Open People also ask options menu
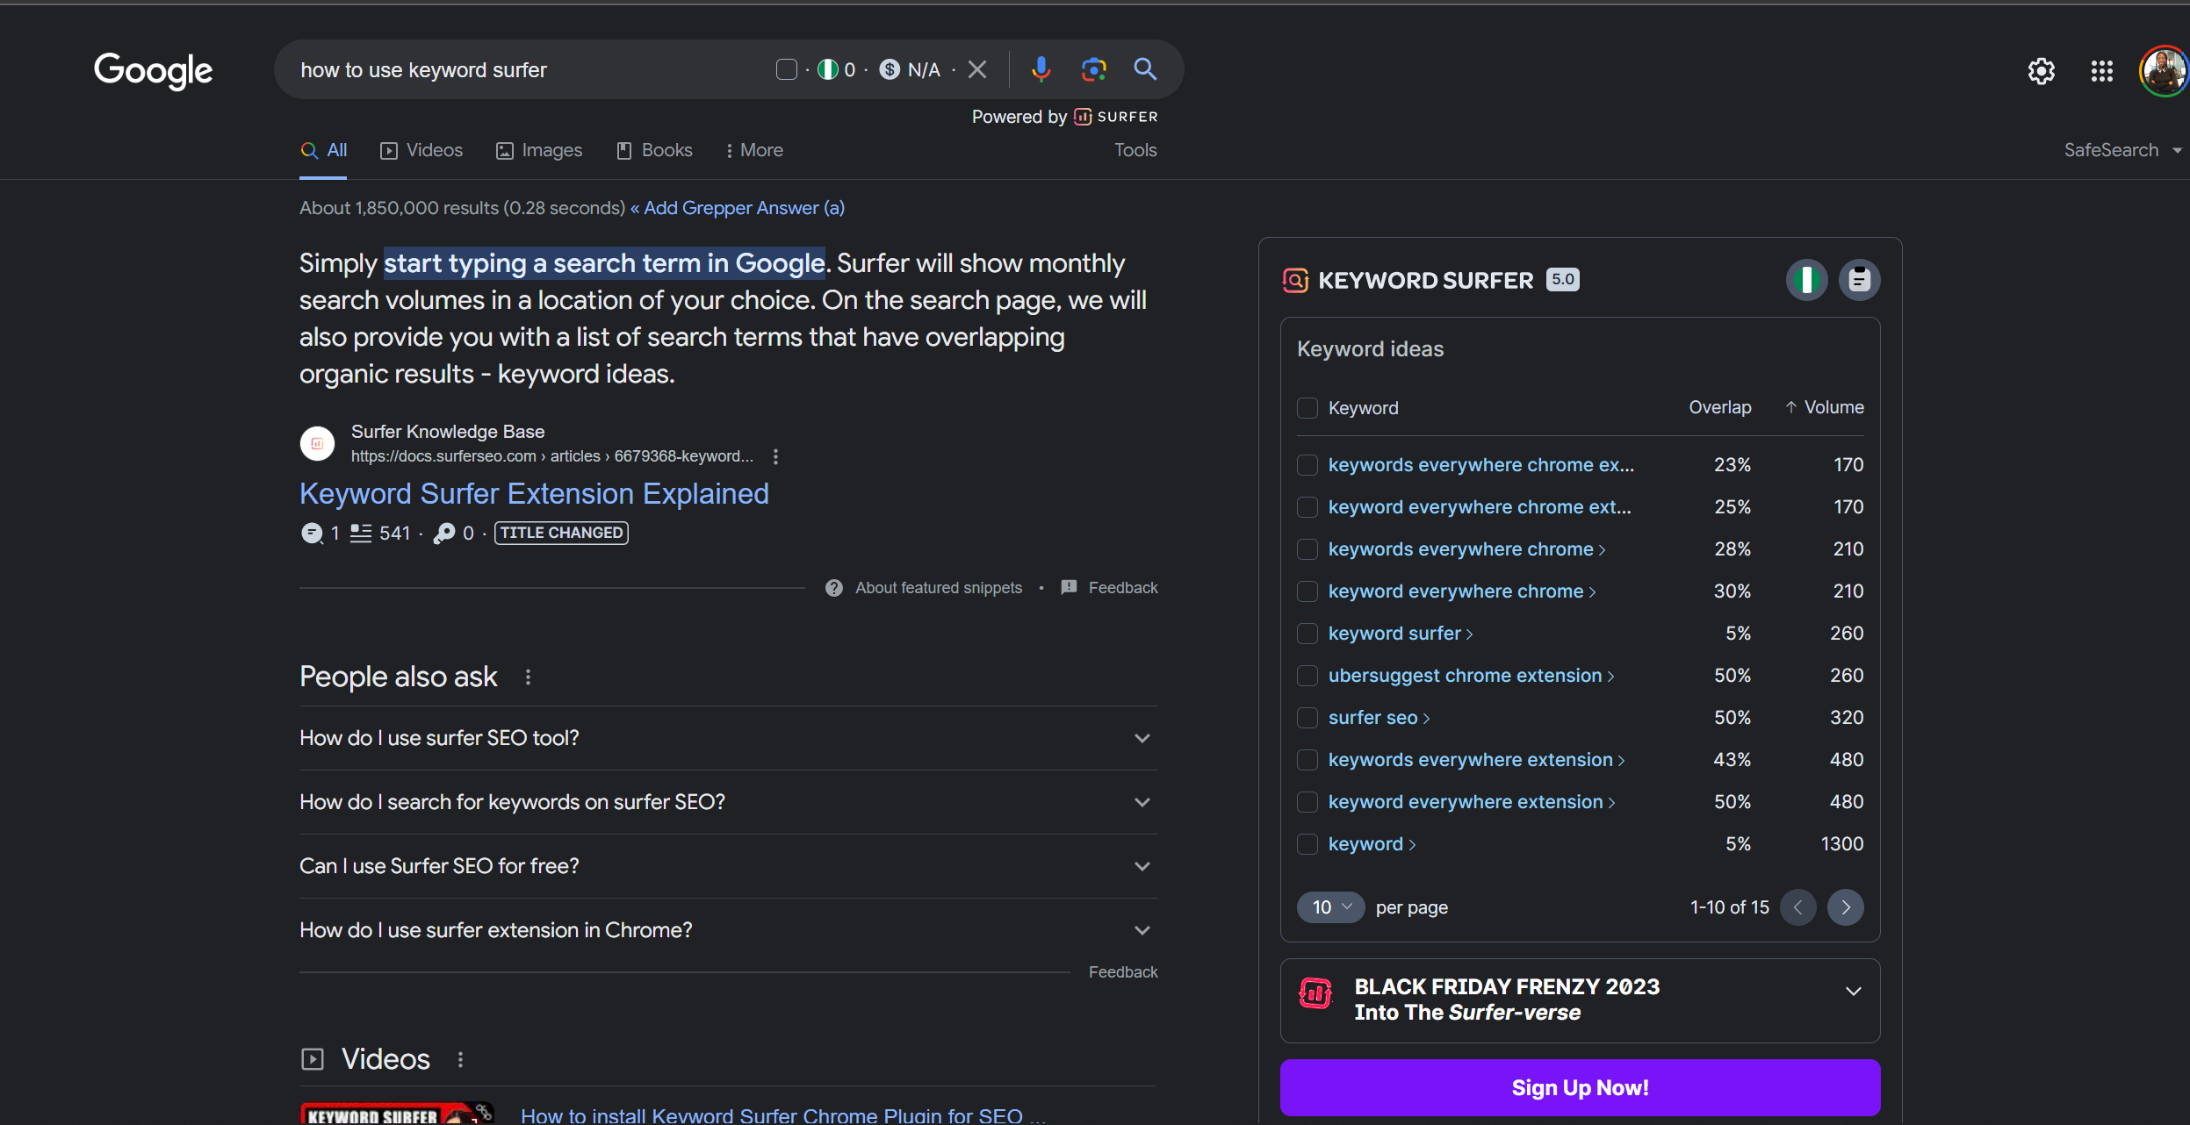Screen dimensions: 2190x1125 point(528,677)
